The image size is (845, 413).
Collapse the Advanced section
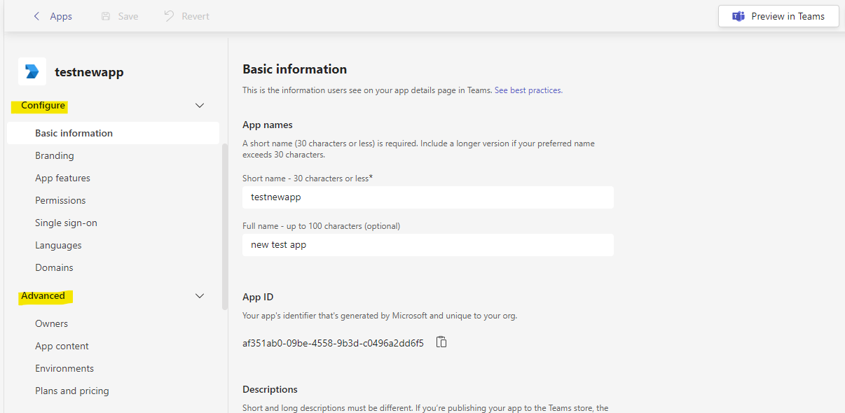point(200,295)
